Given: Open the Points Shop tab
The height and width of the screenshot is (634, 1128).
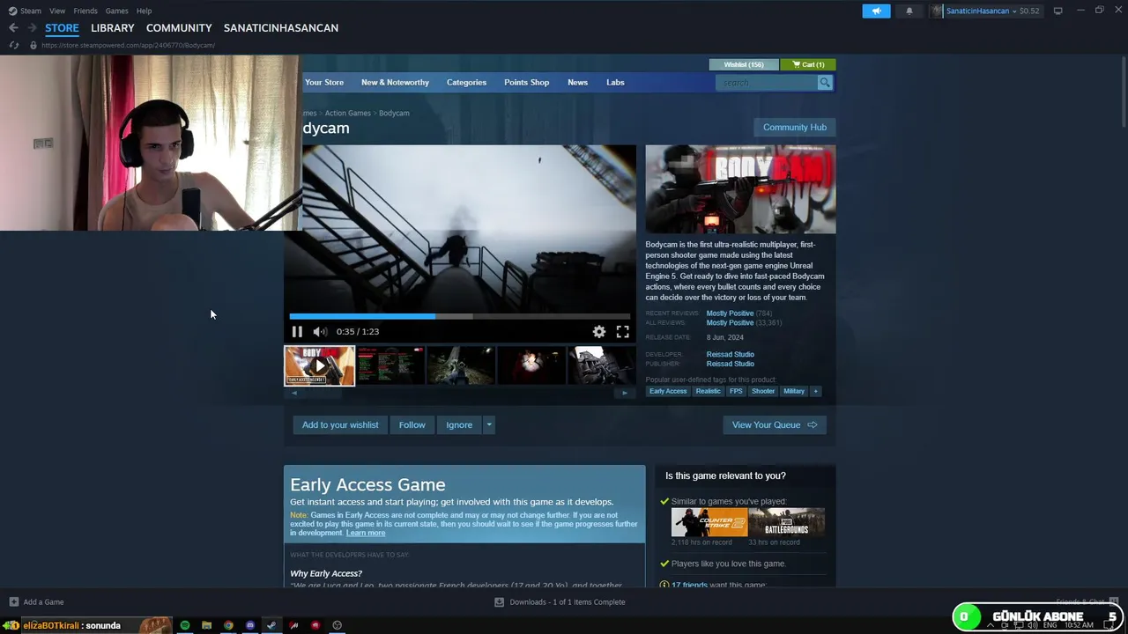Looking at the screenshot, I should click(526, 83).
